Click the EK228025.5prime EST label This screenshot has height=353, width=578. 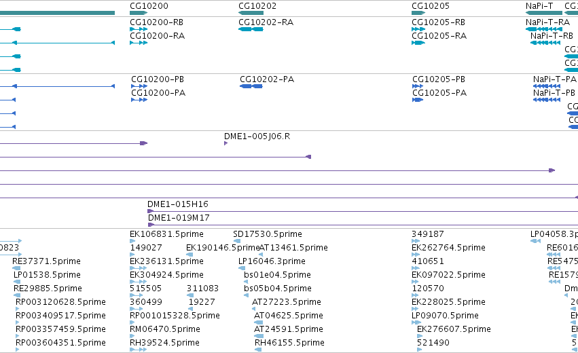(448, 302)
